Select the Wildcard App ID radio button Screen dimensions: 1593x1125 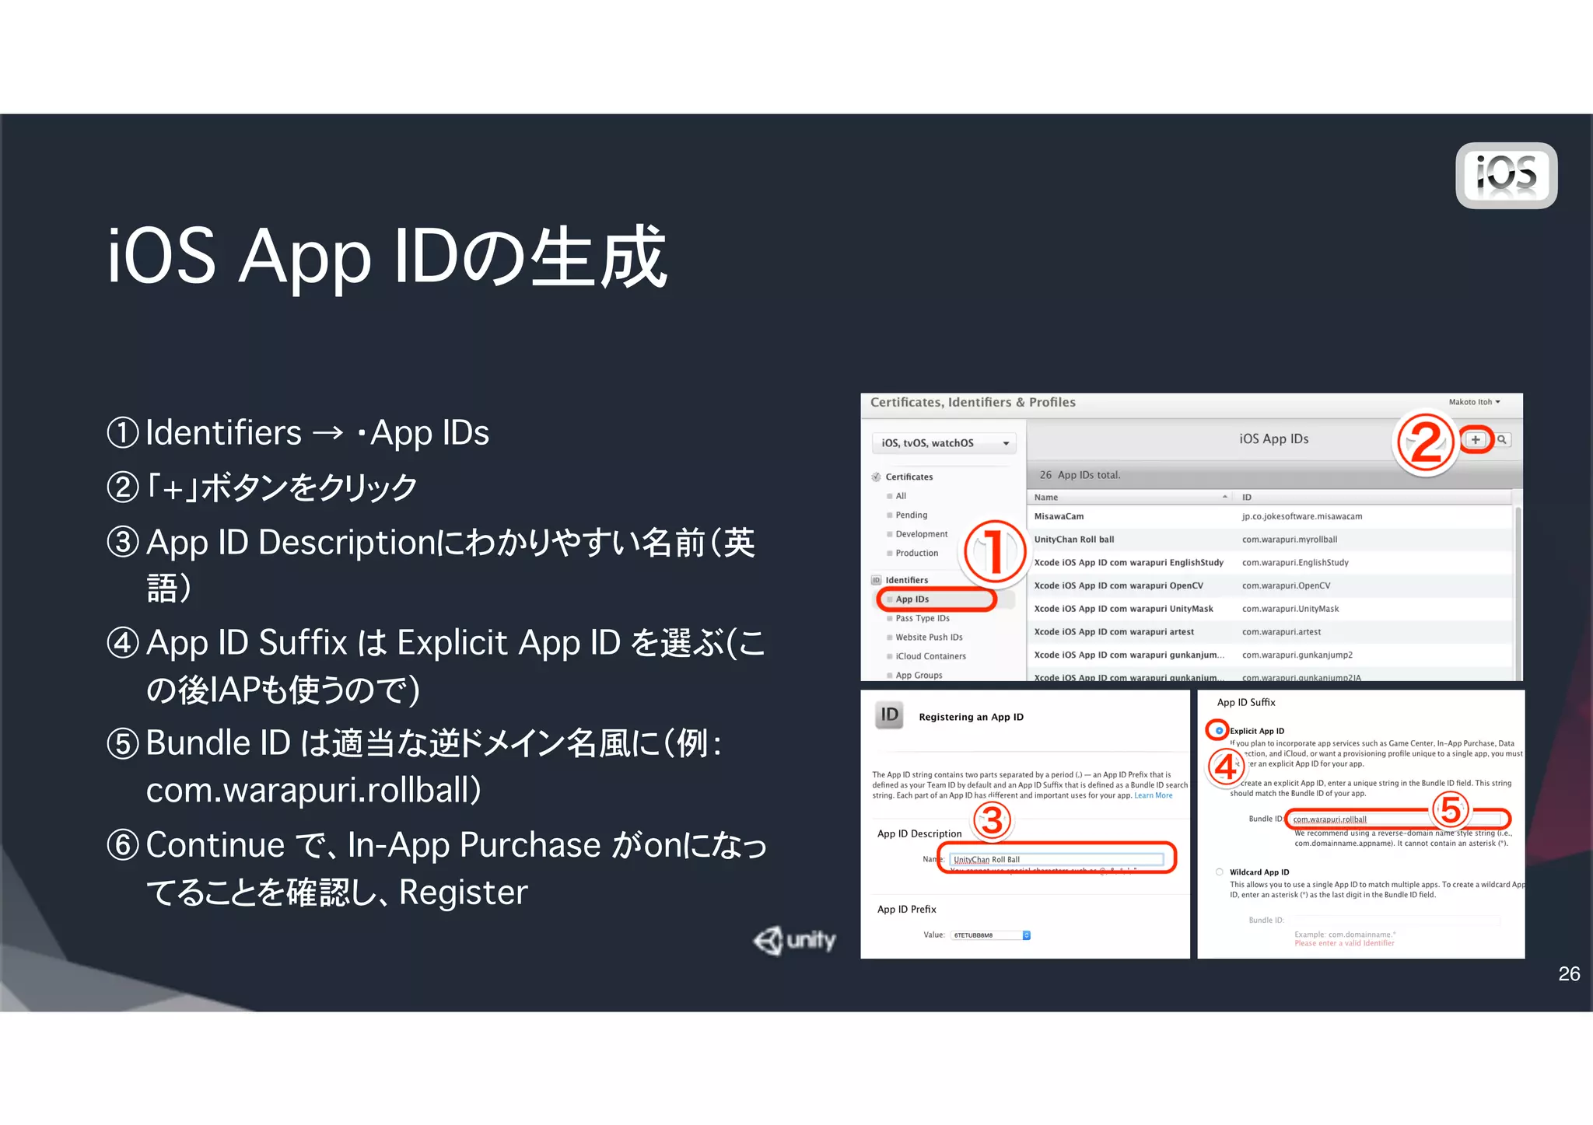point(1219,872)
